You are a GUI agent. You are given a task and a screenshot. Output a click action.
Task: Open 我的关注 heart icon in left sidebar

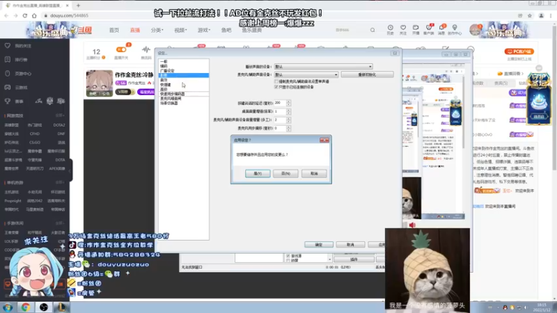8,46
